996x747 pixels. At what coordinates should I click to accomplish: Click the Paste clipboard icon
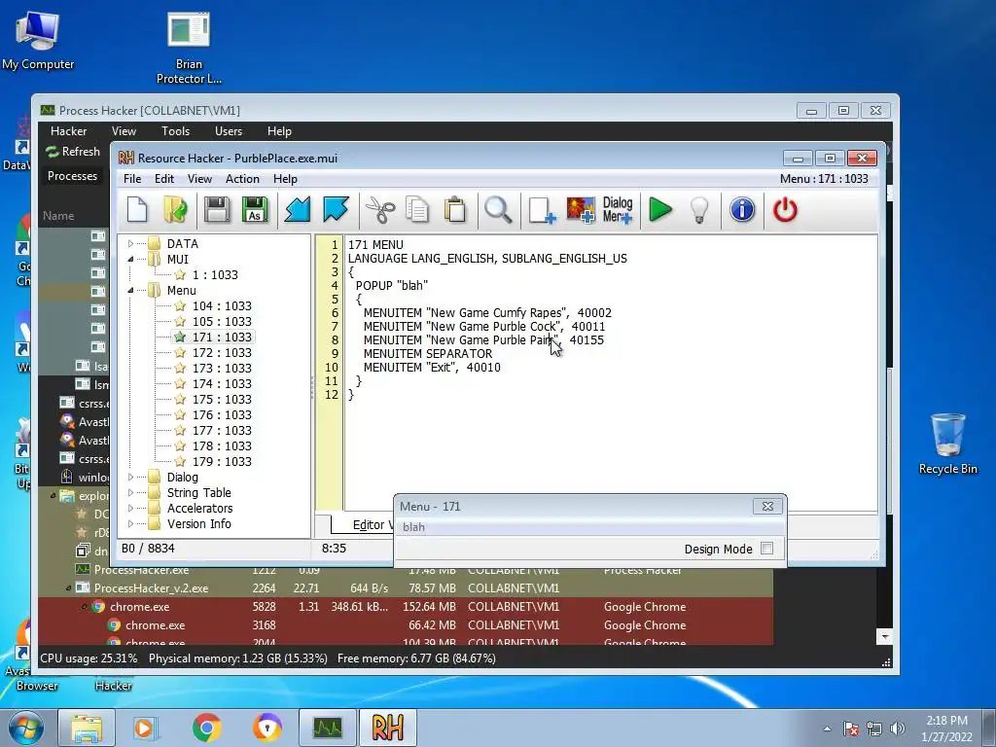(455, 210)
